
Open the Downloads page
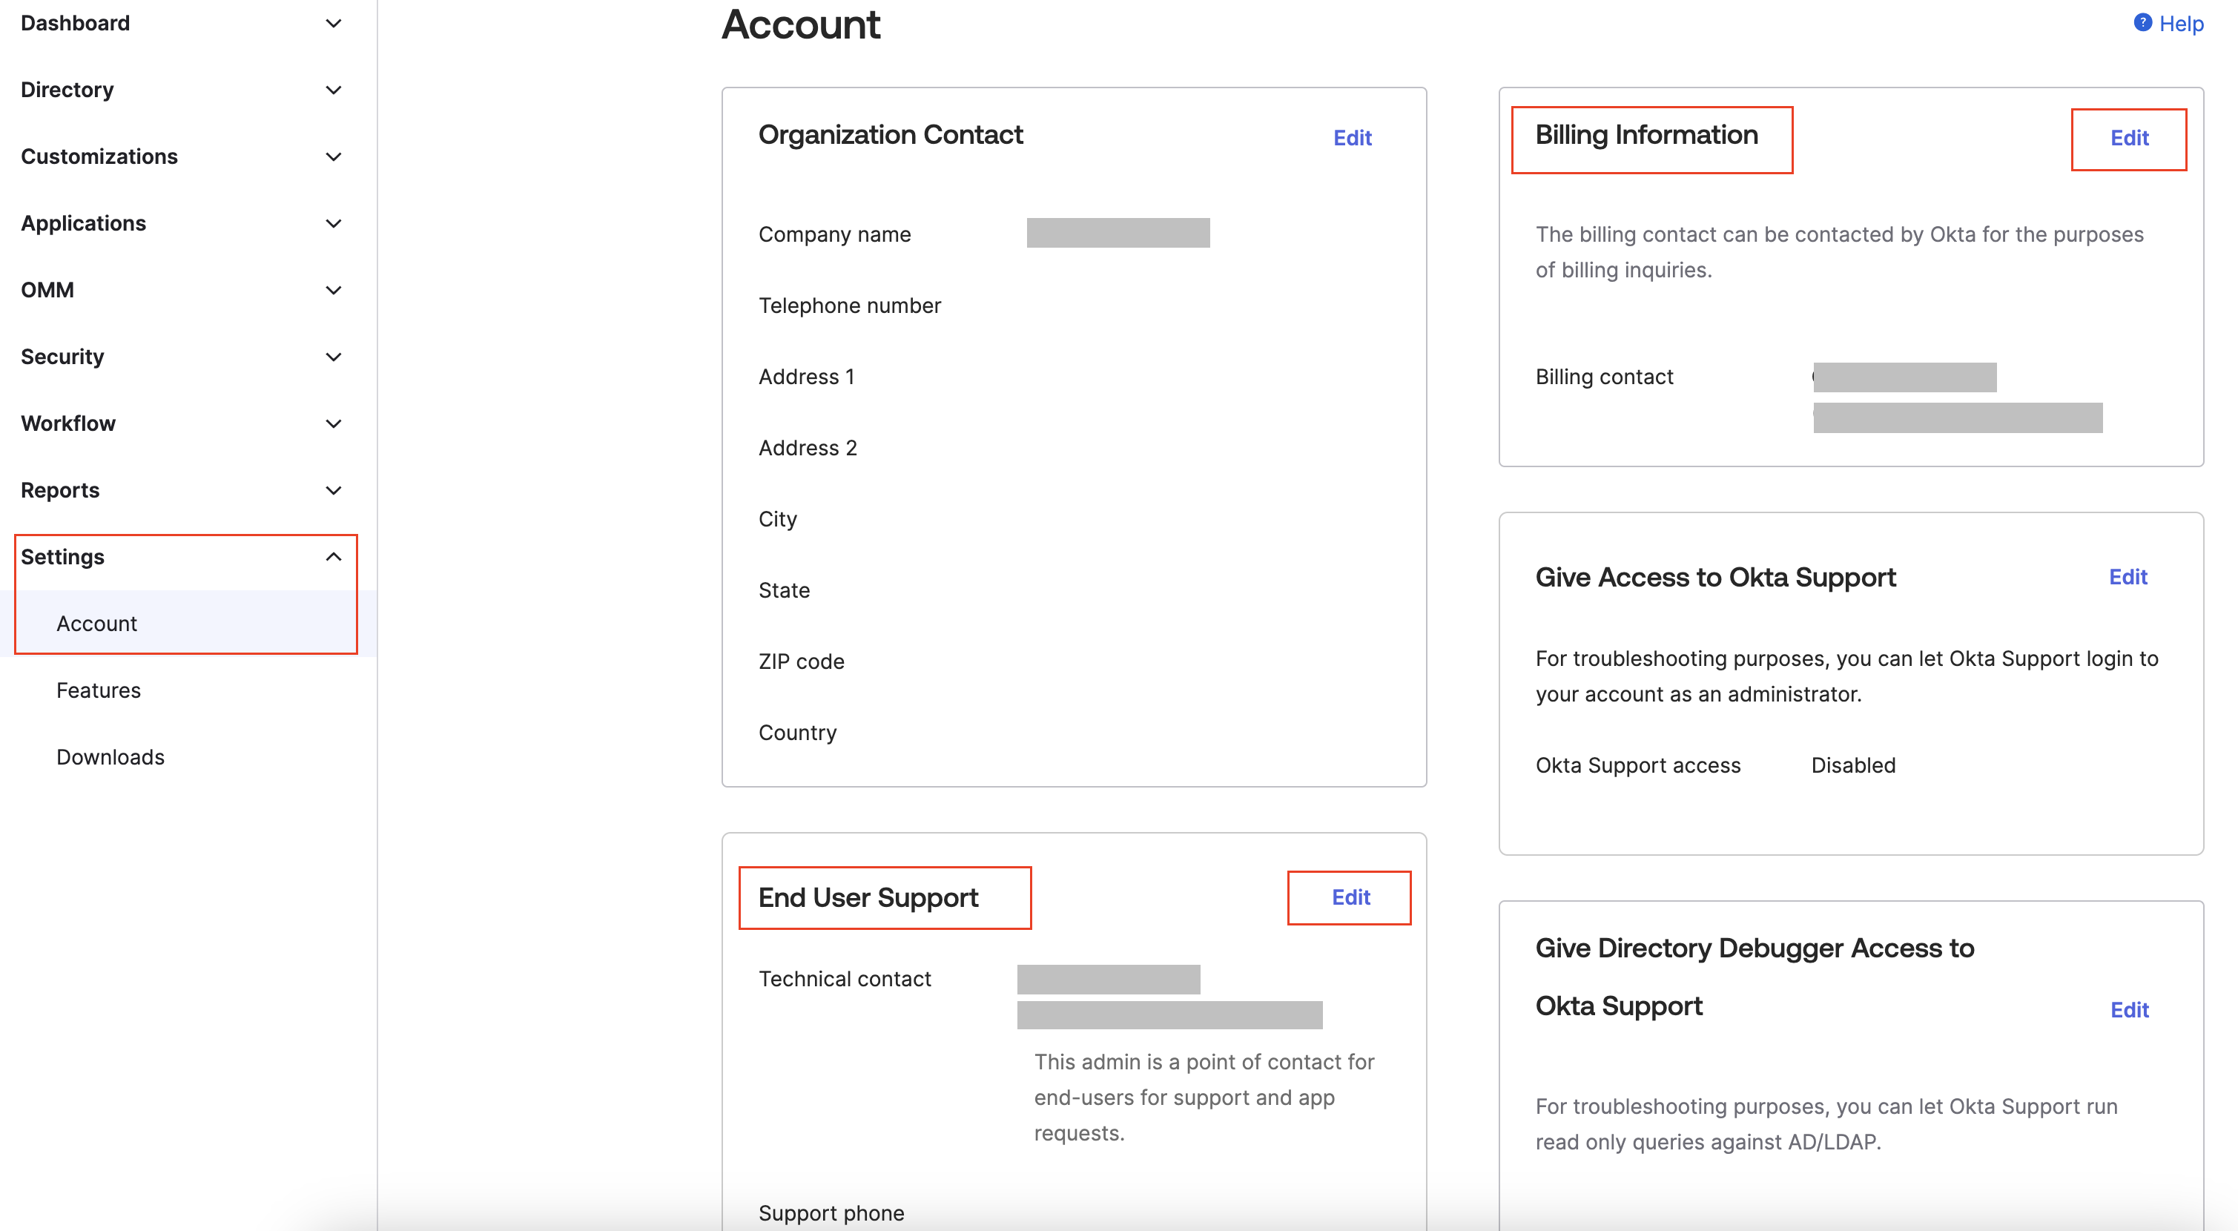coord(110,756)
